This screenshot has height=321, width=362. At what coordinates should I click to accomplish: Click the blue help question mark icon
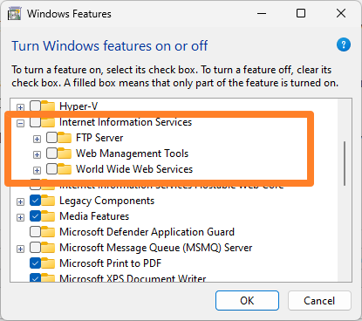(x=344, y=44)
